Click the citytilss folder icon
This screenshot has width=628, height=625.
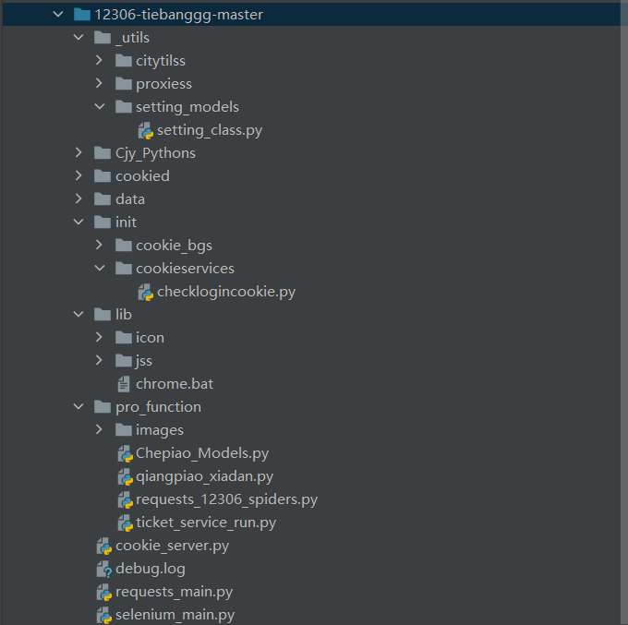tap(124, 60)
